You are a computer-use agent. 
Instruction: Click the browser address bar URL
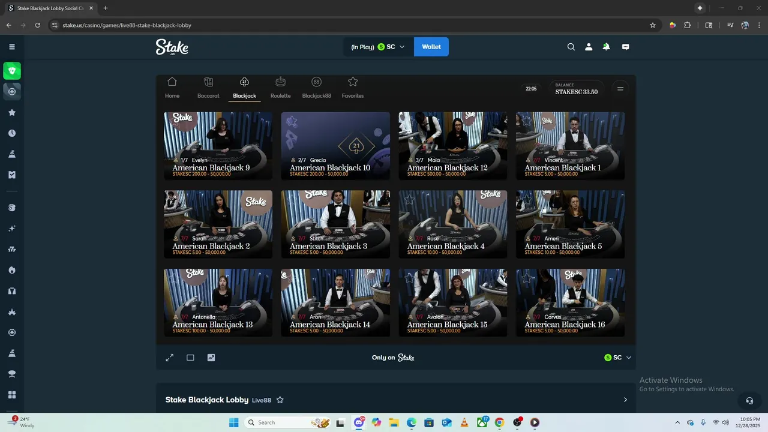(127, 25)
